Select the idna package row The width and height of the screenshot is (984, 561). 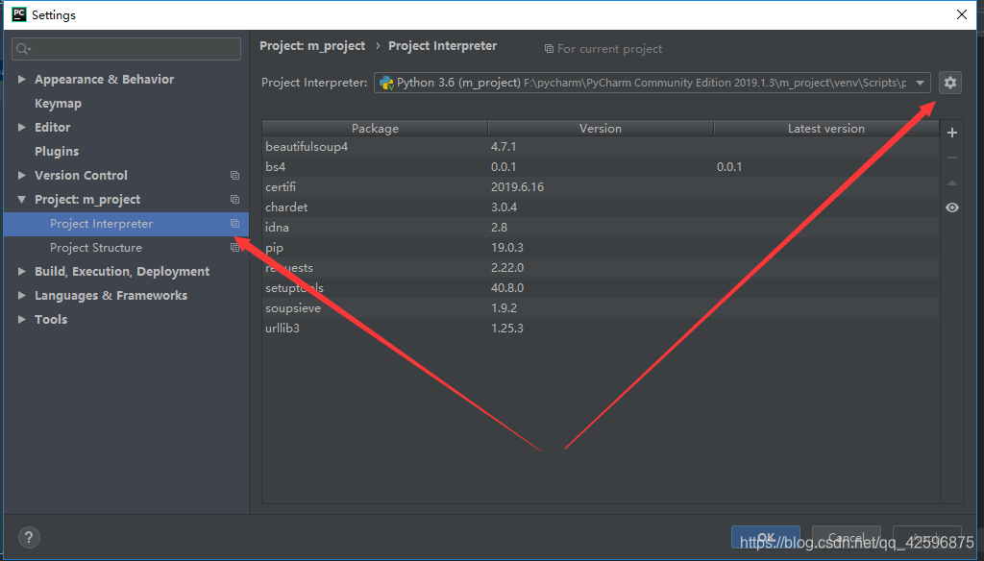601,227
